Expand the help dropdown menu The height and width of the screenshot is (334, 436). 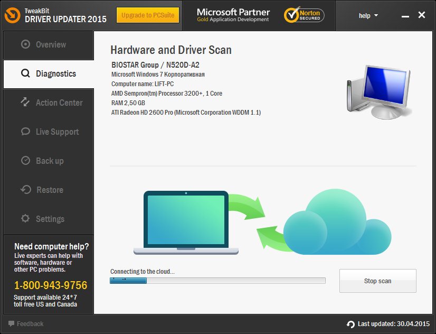[368, 15]
